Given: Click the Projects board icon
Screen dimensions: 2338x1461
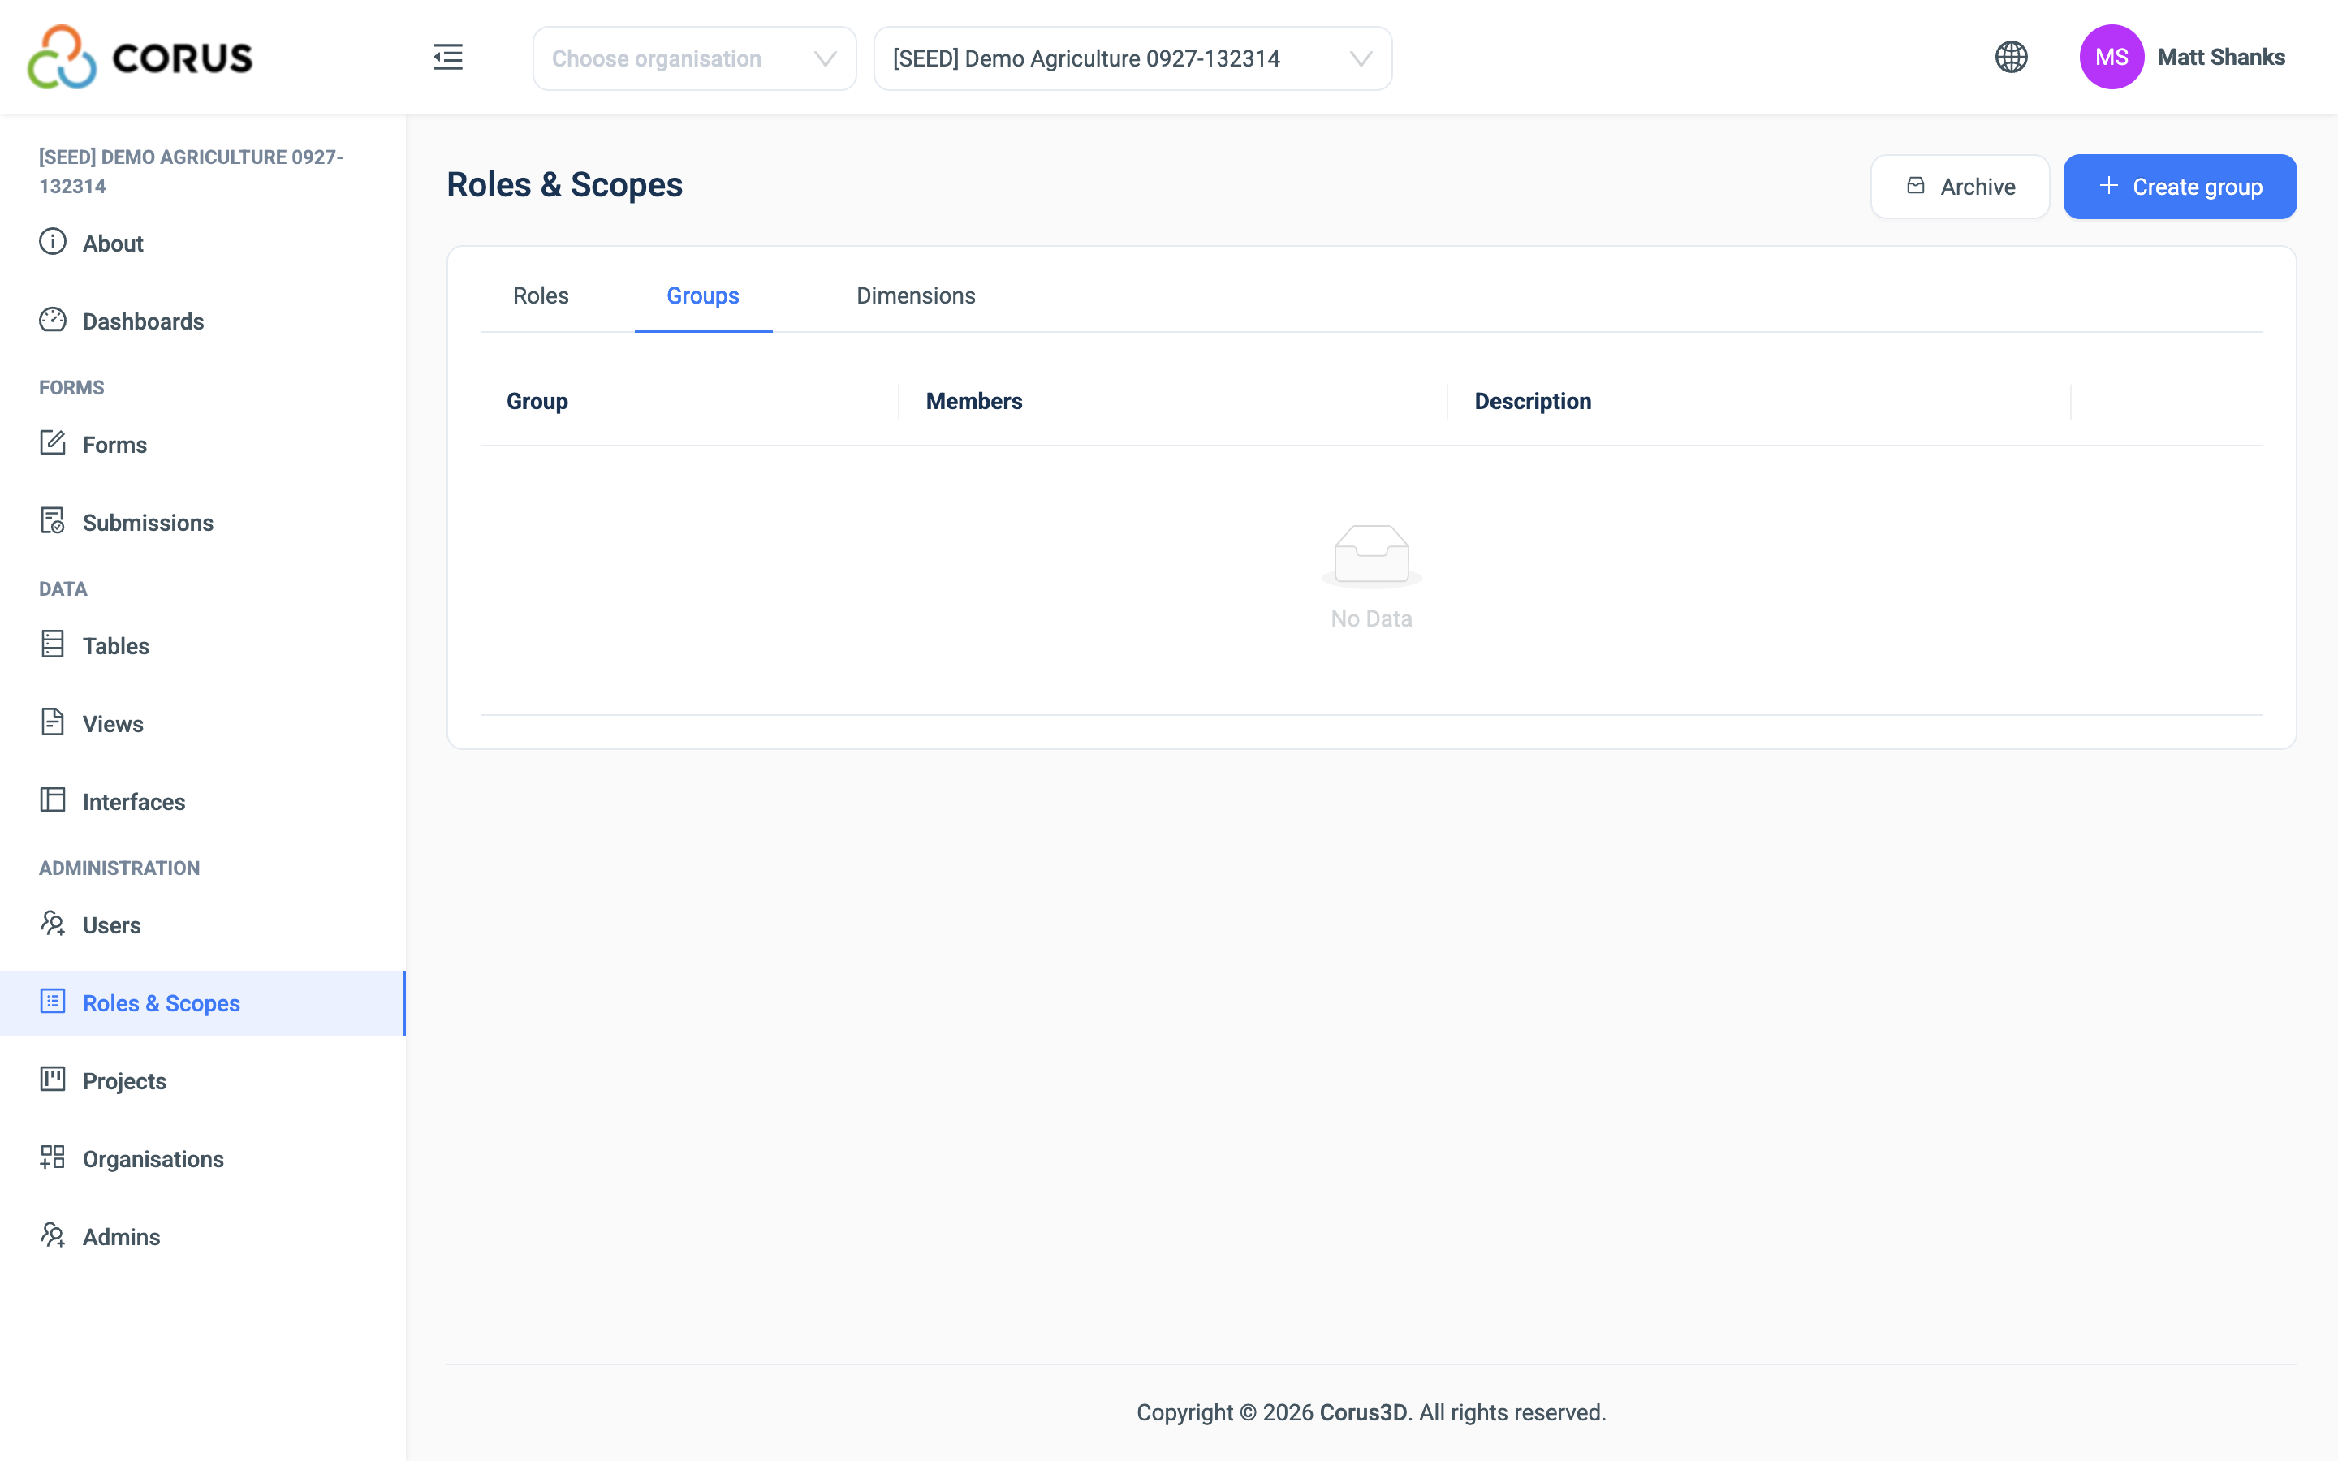Looking at the screenshot, I should pyautogui.click(x=53, y=1080).
